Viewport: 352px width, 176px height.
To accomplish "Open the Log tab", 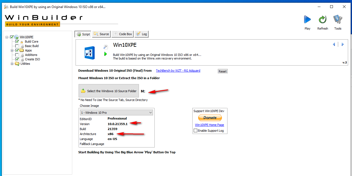I will 141,34.
